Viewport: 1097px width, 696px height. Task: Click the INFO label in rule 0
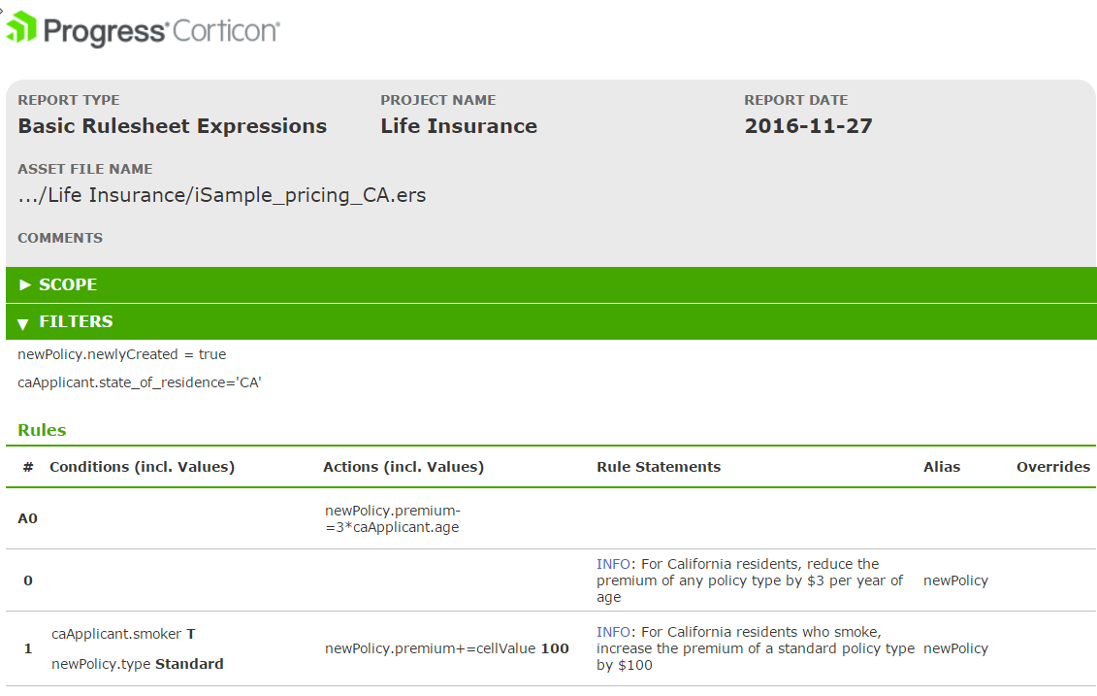pos(611,564)
